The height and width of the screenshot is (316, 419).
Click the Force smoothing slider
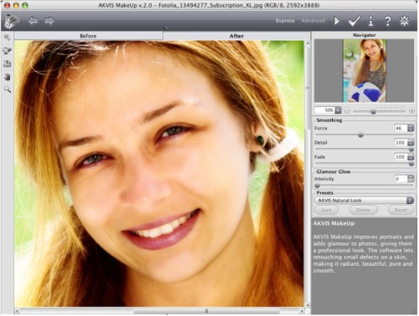coord(364,135)
